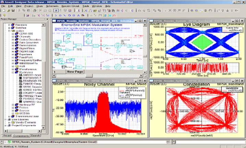The image size is (246, 148).
Task: Collapse the Modulators tree node
Action: [x=13, y=72]
